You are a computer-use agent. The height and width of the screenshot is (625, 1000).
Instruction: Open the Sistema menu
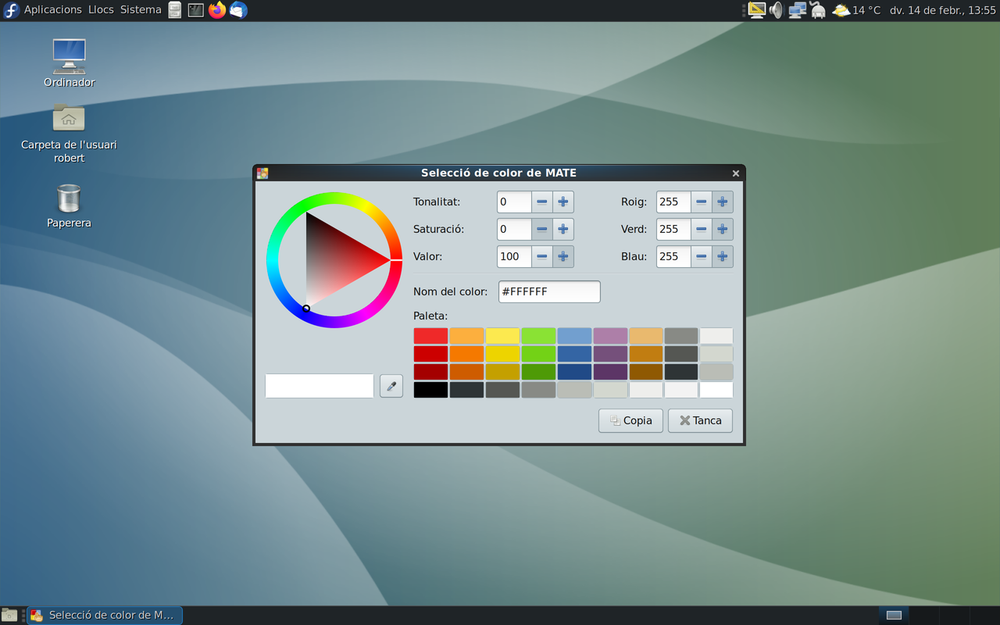pos(141,10)
